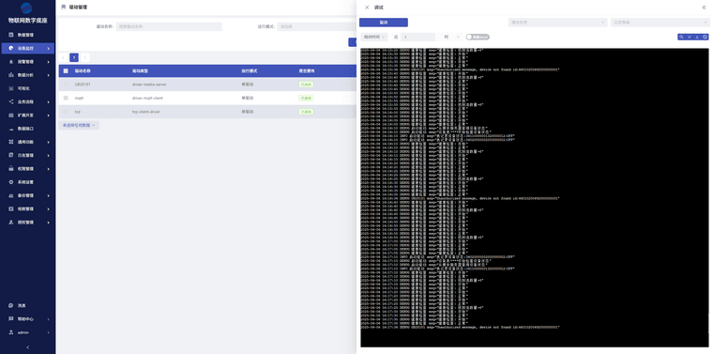
Task: Click inside the black log console
Action: [535, 197]
